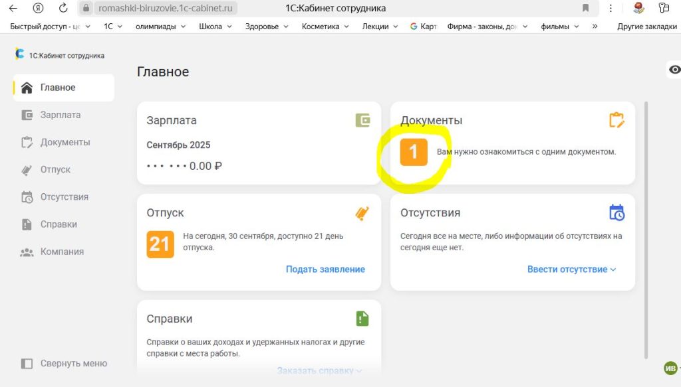This screenshot has width=681, height=387.
Task: Expand the Здоровье bookmarks folder
Action: 267,27
